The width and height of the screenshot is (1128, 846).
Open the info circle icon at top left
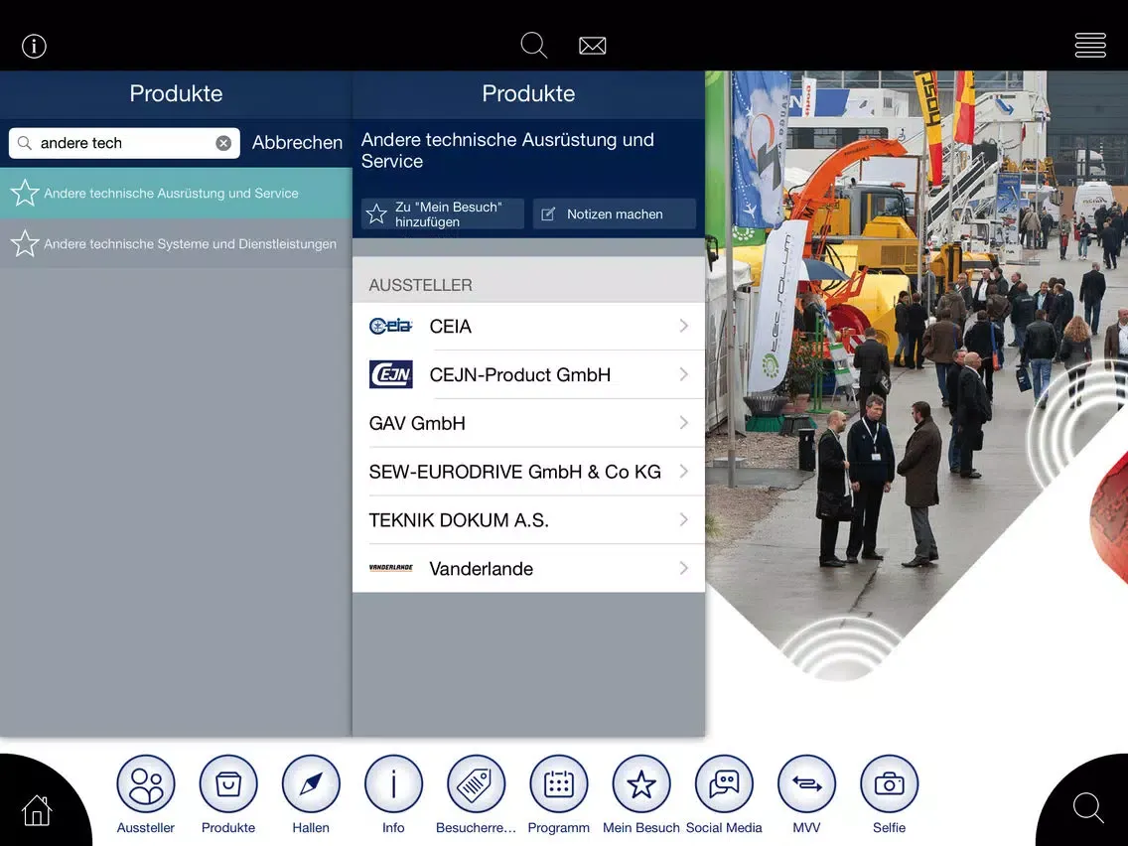(x=34, y=46)
